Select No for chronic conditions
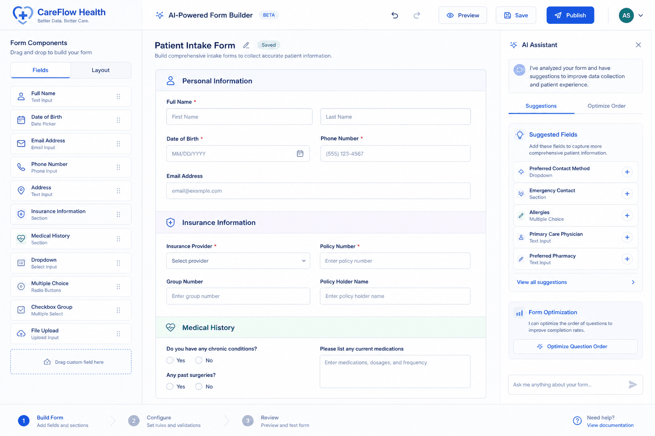The height and width of the screenshot is (436, 655). pyautogui.click(x=199, y=360)
